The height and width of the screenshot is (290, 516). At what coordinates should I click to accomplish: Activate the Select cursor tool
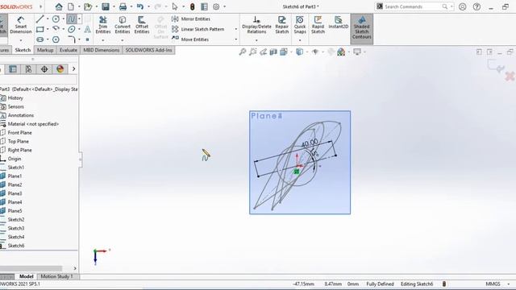(175, 6)
